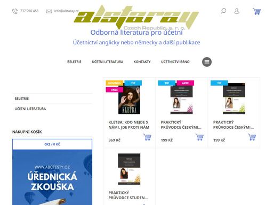
Task: Open title Kletba: Kdo nejde s námi
Action: click(129, 125)
